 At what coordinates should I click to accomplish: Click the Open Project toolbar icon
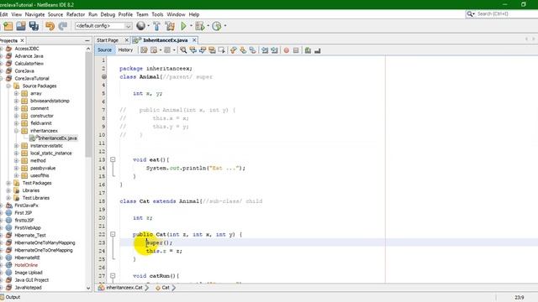point(20,26)
